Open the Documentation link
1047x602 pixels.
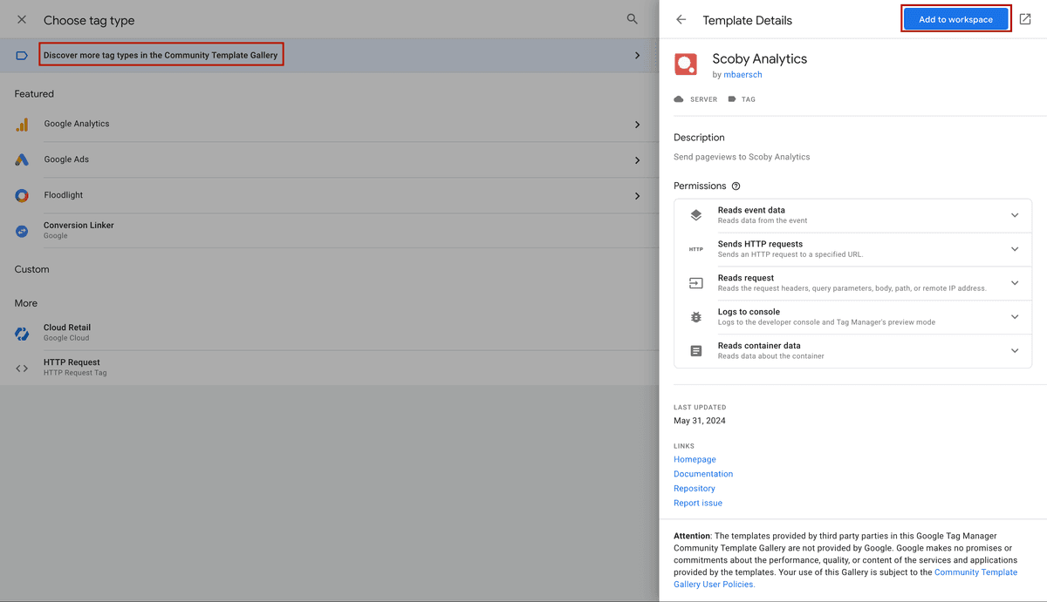pyautogui.click(x=703, y=474)
